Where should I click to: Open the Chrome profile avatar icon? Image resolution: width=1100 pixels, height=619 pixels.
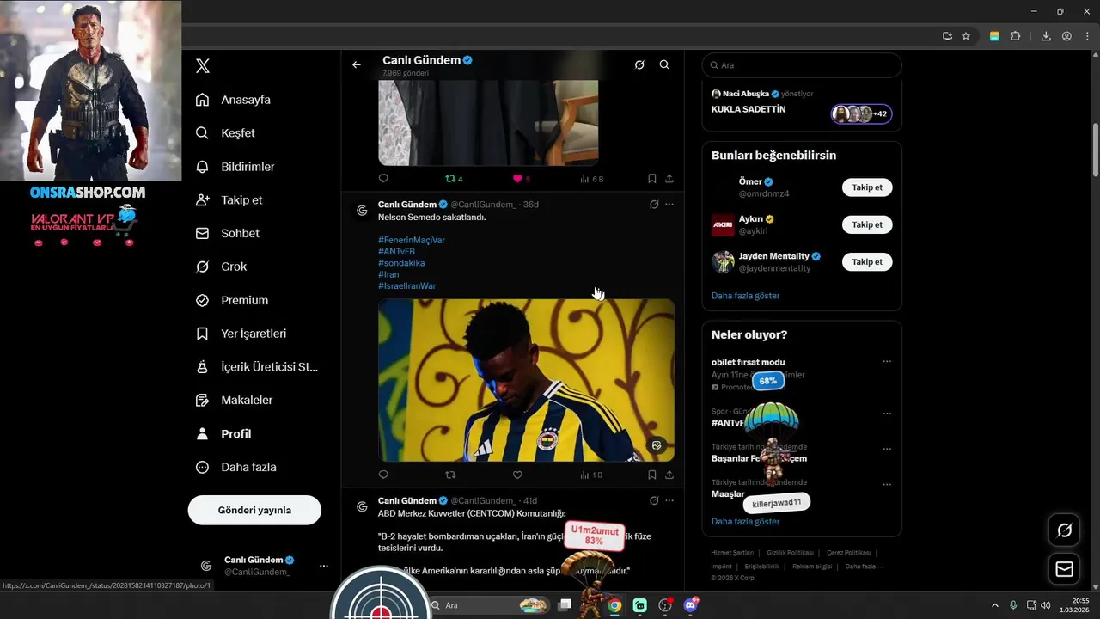(1066, 36)
